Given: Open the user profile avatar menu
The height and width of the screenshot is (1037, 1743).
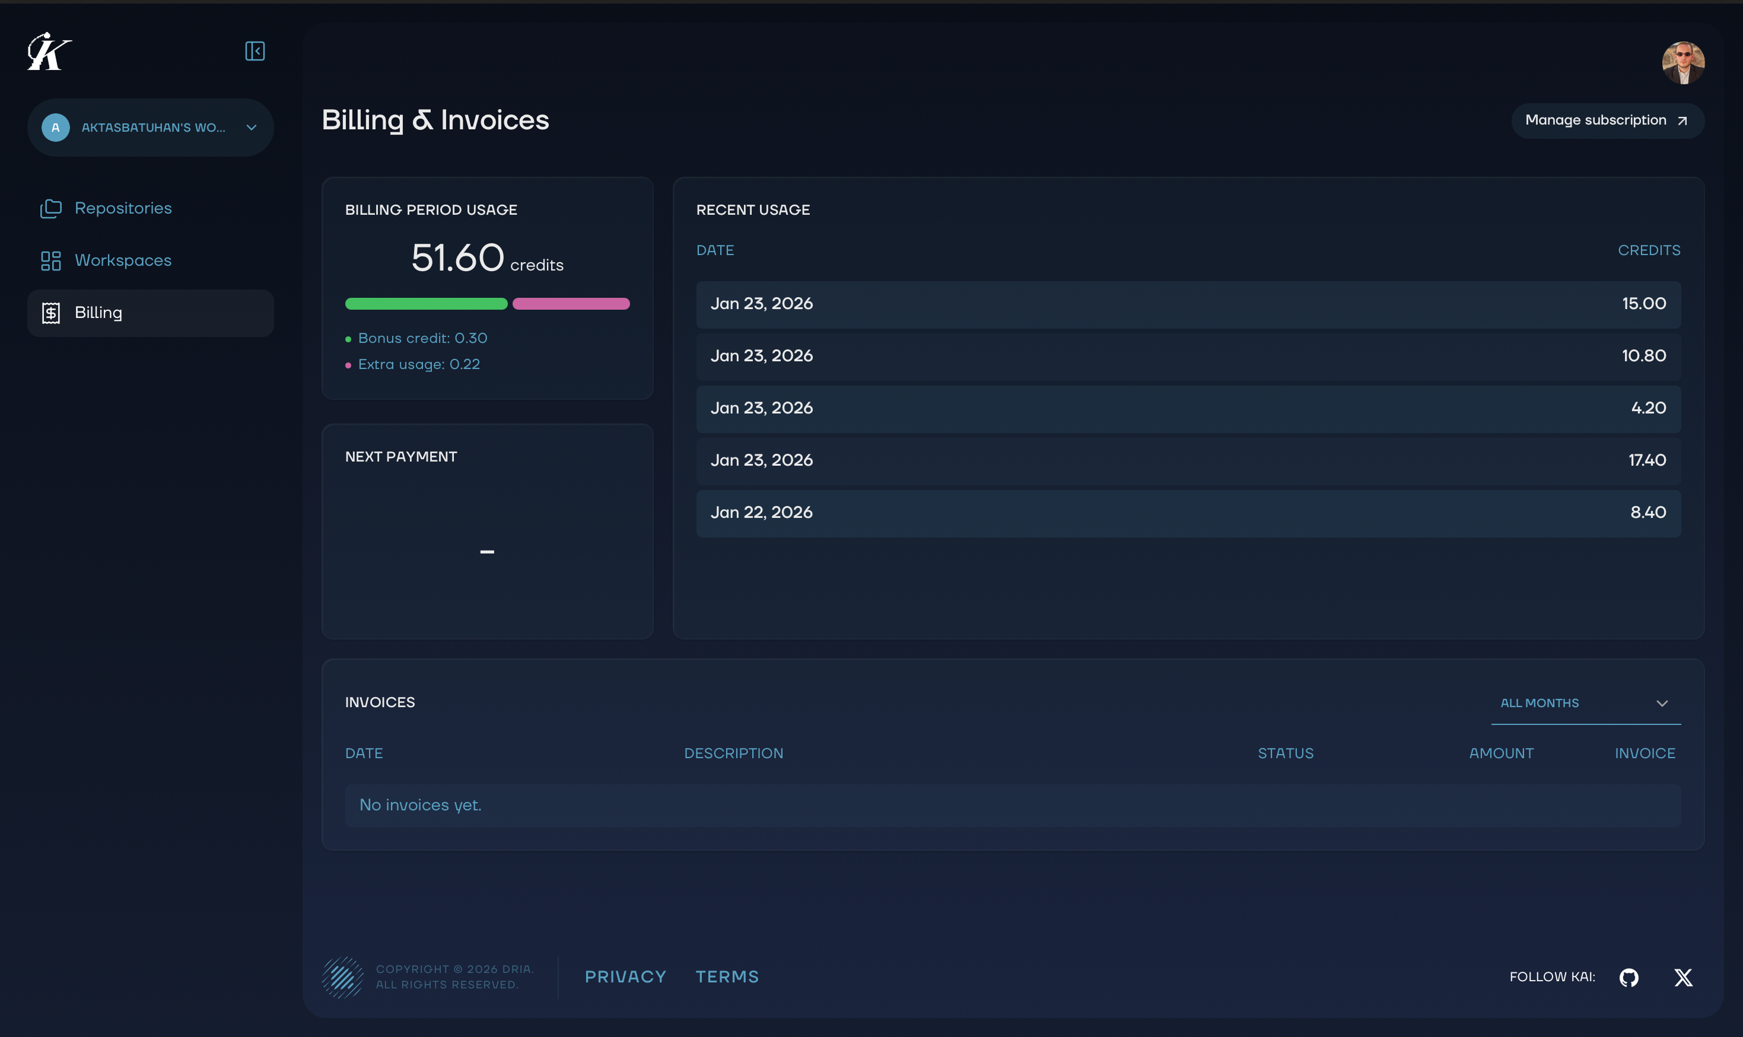Looking at the screenshot, I should click(1682, 62).
